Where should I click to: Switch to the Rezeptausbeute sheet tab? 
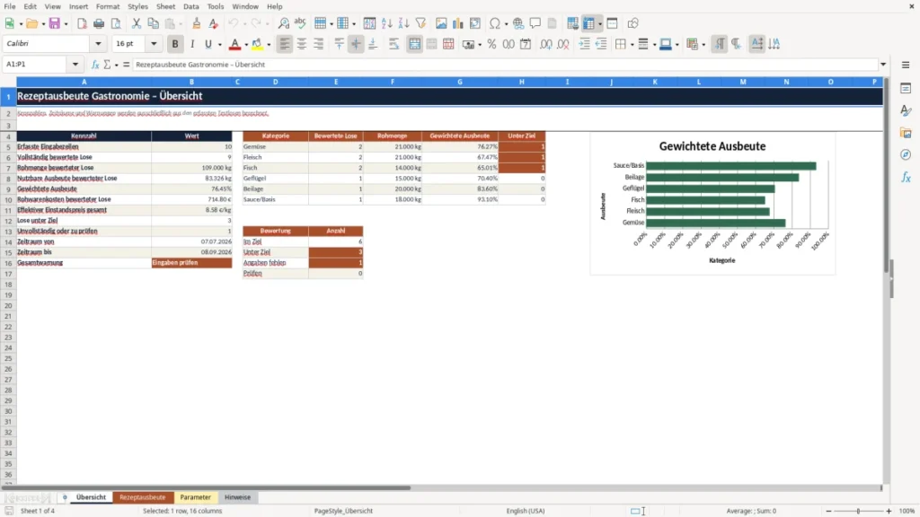(x=143, y=497)
